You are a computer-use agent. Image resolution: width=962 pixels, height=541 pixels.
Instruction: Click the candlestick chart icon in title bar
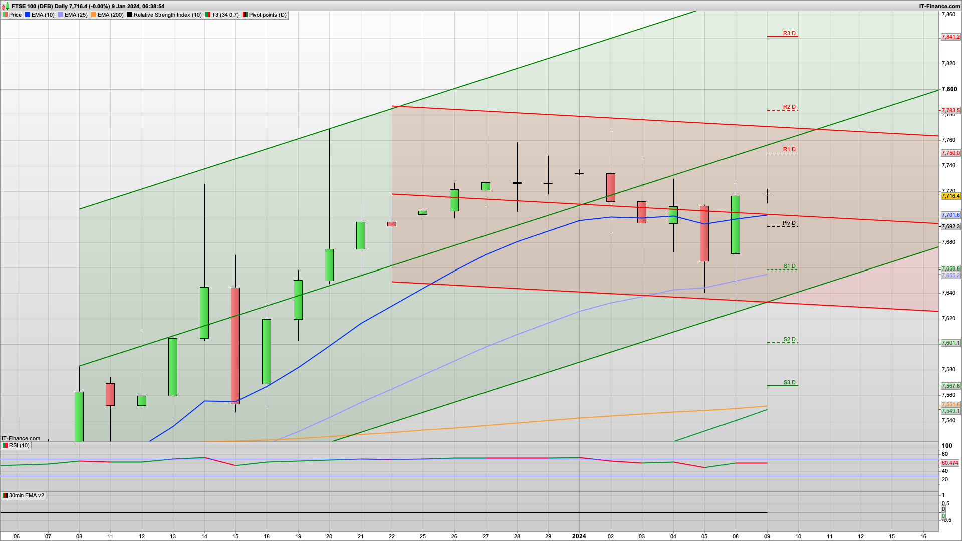(x=6, y=6)
